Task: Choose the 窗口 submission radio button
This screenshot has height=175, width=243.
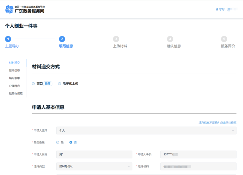Action: tap(33, 84)
